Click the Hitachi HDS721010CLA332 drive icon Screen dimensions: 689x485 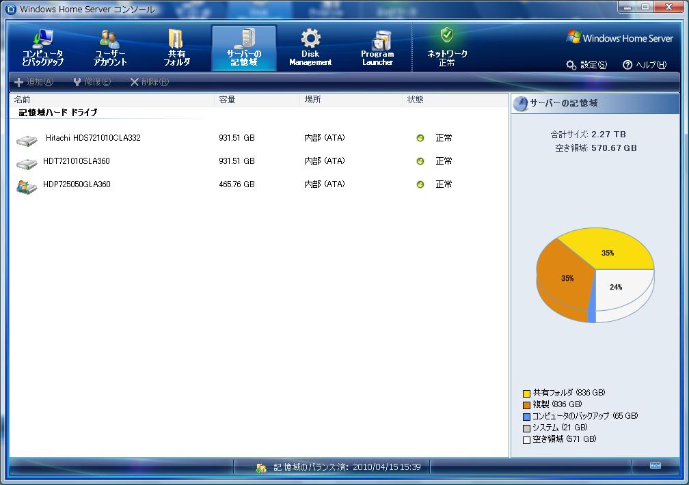27,139
